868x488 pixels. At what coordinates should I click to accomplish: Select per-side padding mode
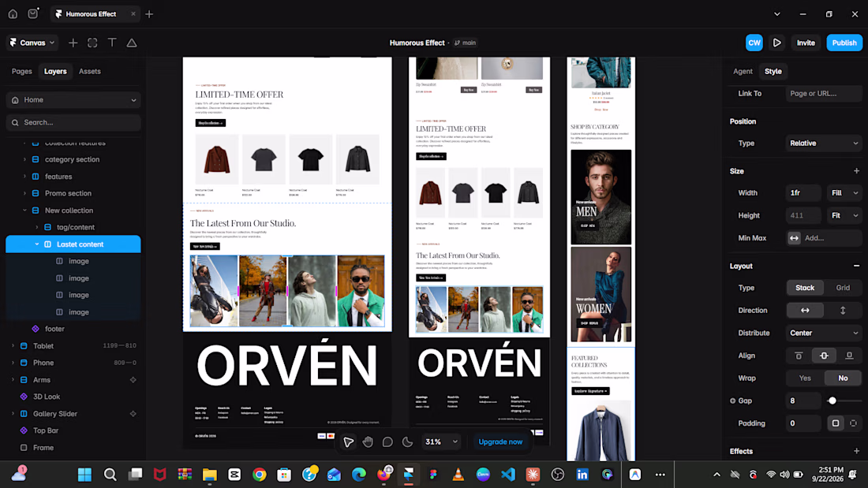853,423
